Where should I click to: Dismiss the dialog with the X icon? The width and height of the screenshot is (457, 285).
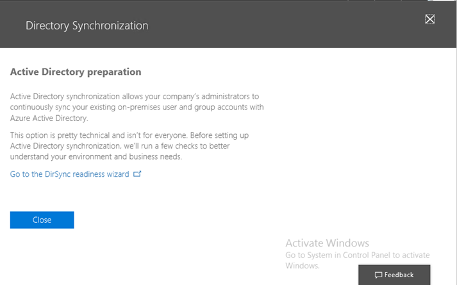pos(429,19)
